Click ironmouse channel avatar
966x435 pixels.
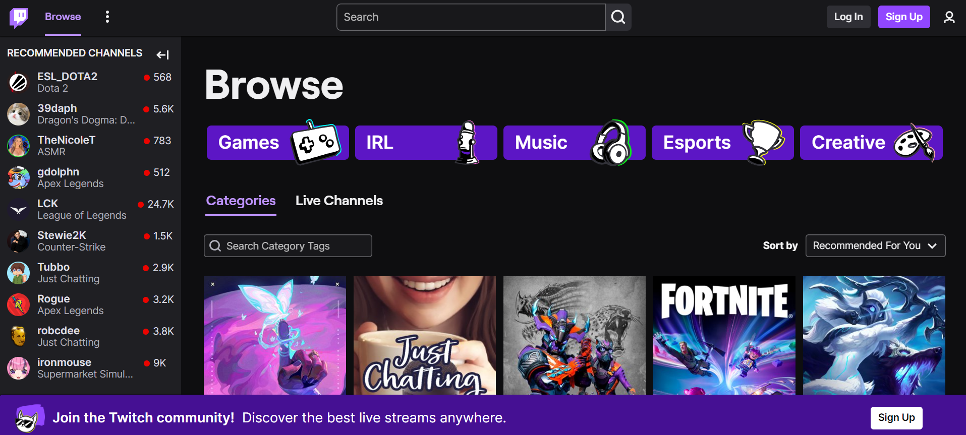tap(19, 368)
